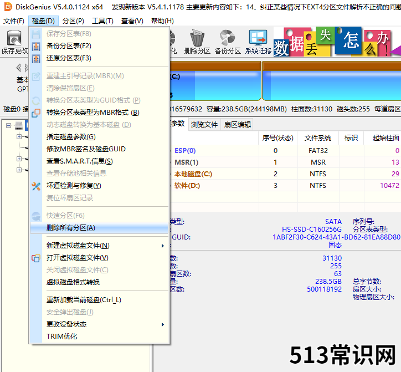Choose 坏道检测与修复(Y) entry
This screenshot has width=401, height=372.
(99, 186)
